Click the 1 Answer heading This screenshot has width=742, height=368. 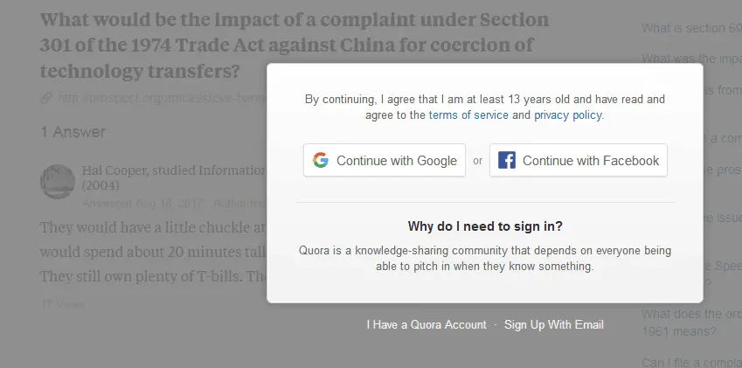pos(73,132)
